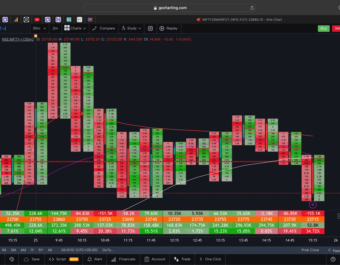Click the UTC+05:30 timezone clock
The width and height of the screenshot is (340, 265).
pos(79,250)
